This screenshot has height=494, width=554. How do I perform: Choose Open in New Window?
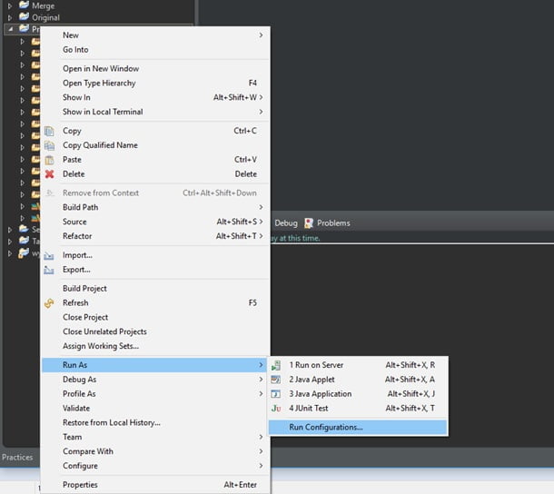tap(155, 68)
